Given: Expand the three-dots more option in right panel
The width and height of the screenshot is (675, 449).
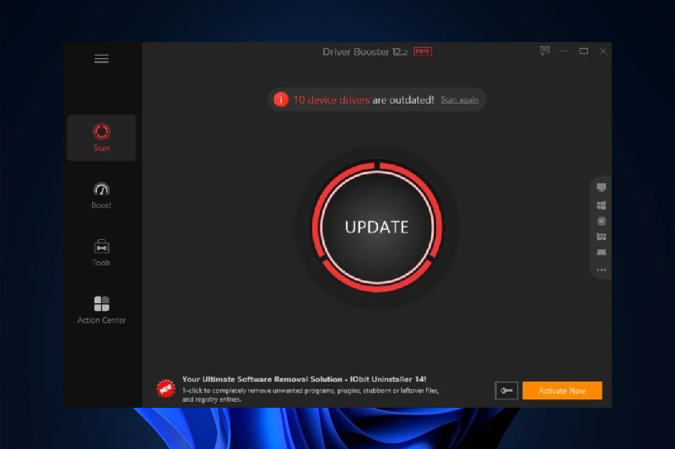Looking at the screenshot, I should 602,270.
